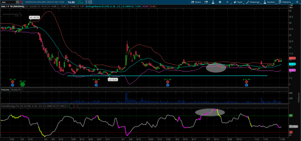Click the FractalEnergy study label
The width and height of the screenshot is (301, 141).
coord(28,106)
